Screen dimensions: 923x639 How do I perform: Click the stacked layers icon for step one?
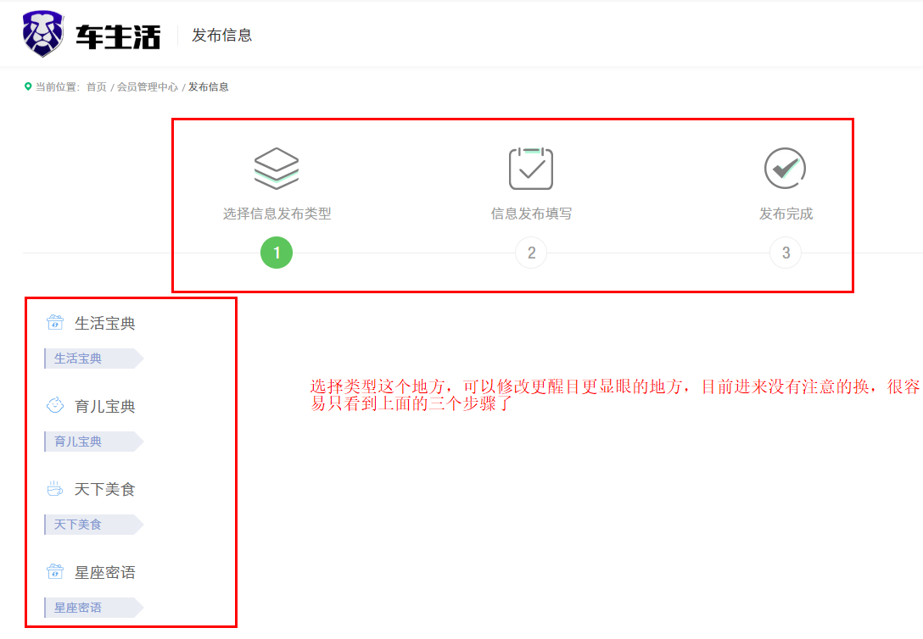[277, 168]
